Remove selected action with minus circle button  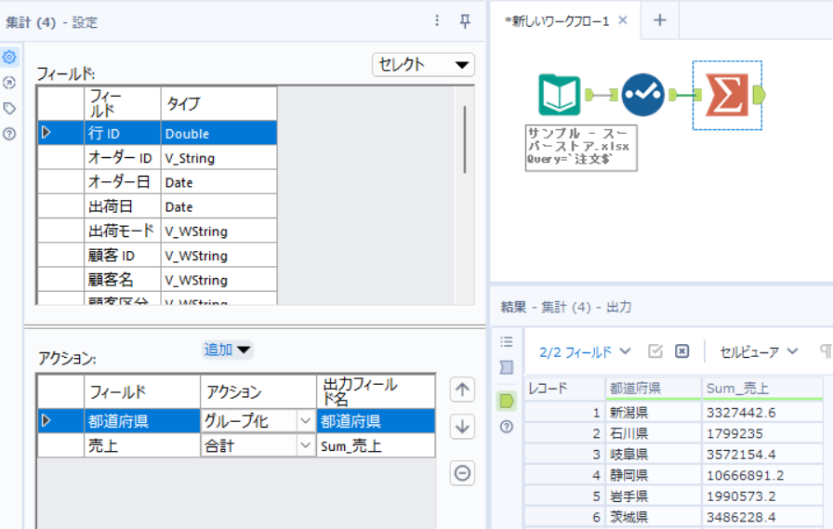(x=462, y=472)
